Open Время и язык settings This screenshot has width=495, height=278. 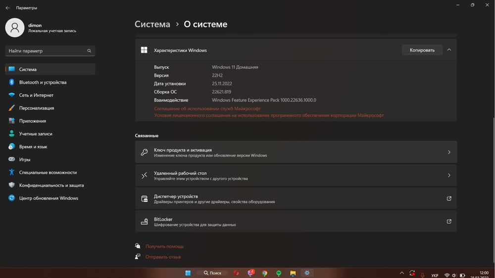pos(50,147)
